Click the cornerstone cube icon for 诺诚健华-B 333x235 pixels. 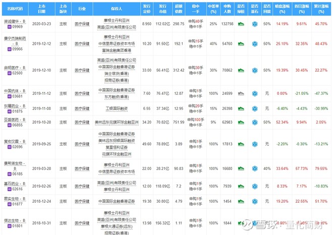click(x=255, y=24)
